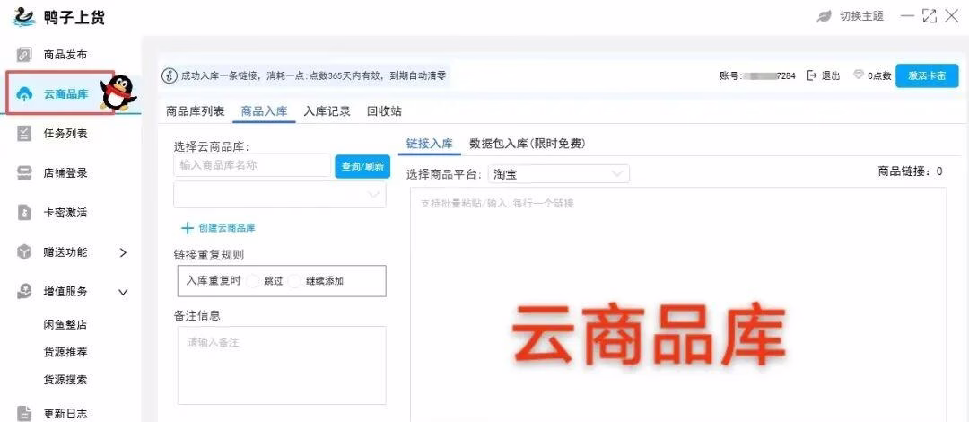
Task: Expand the 赠送功能 submenu
Action: coord(123,252)
